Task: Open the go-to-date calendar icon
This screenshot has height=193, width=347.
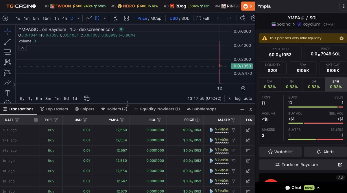Action: 86,98
